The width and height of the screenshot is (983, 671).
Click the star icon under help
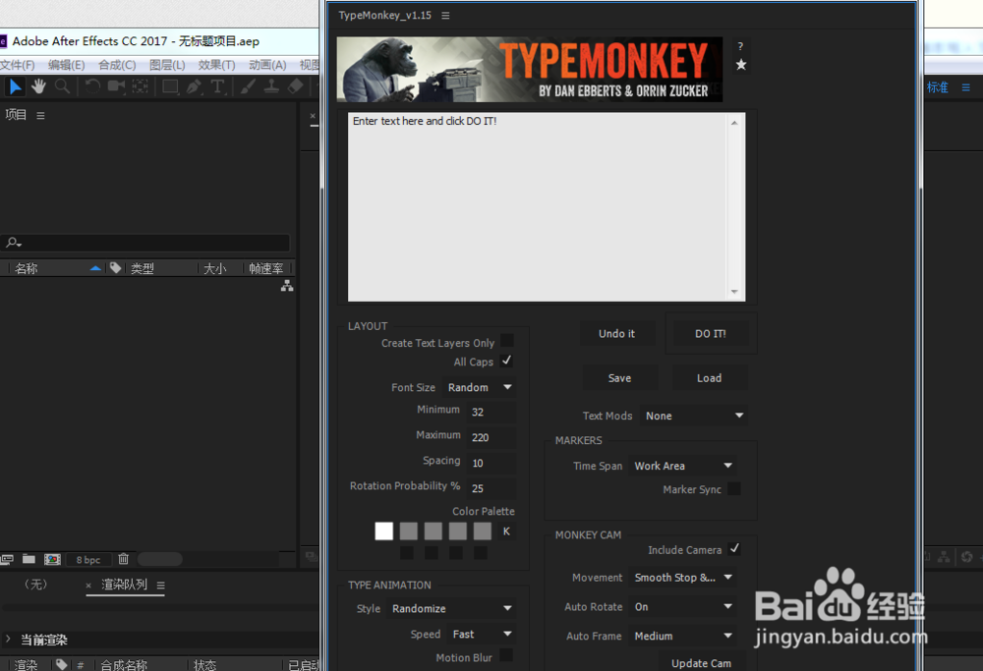(x=741, y=65)
